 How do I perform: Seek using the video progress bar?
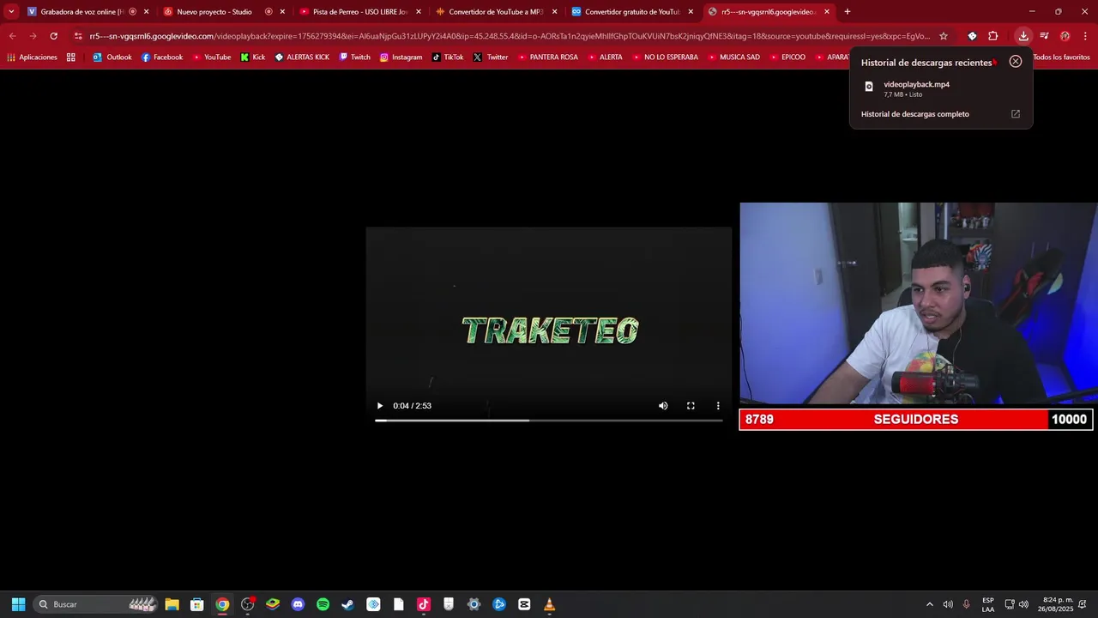[x=549, y=421]
